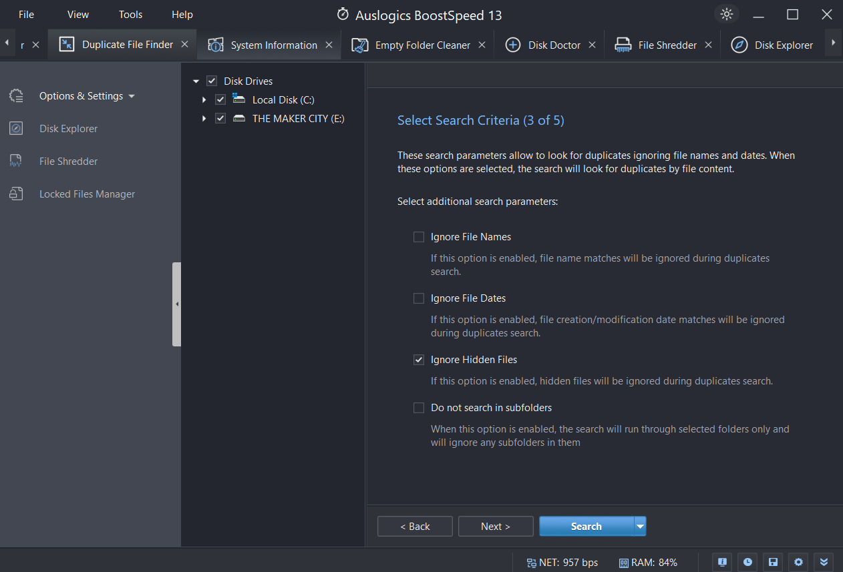The image size is (843, 572).
Task: Enable the Ignore File Names checkbox
Action: [x=419, y=237]
